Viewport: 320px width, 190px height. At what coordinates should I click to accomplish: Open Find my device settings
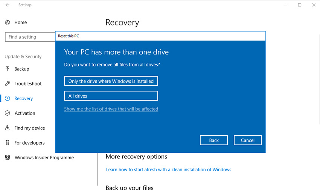30,128
